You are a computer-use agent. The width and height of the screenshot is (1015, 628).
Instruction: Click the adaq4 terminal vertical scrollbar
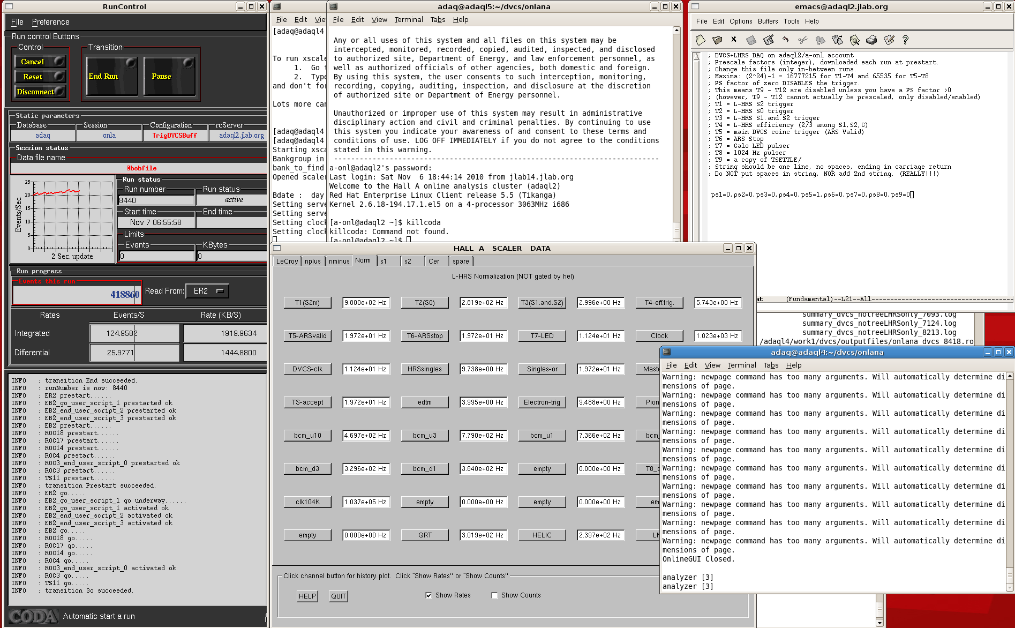coord(1010,482)
